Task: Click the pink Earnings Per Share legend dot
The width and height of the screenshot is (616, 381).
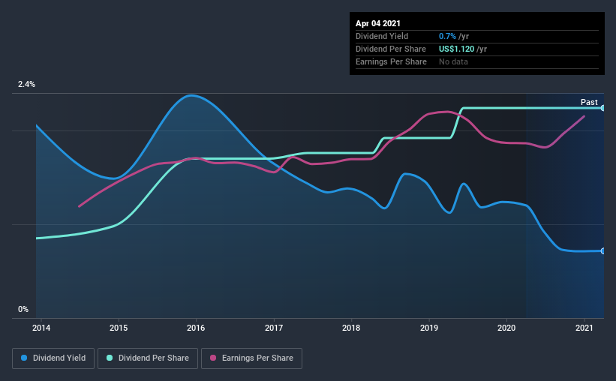Action: [213, 358]
